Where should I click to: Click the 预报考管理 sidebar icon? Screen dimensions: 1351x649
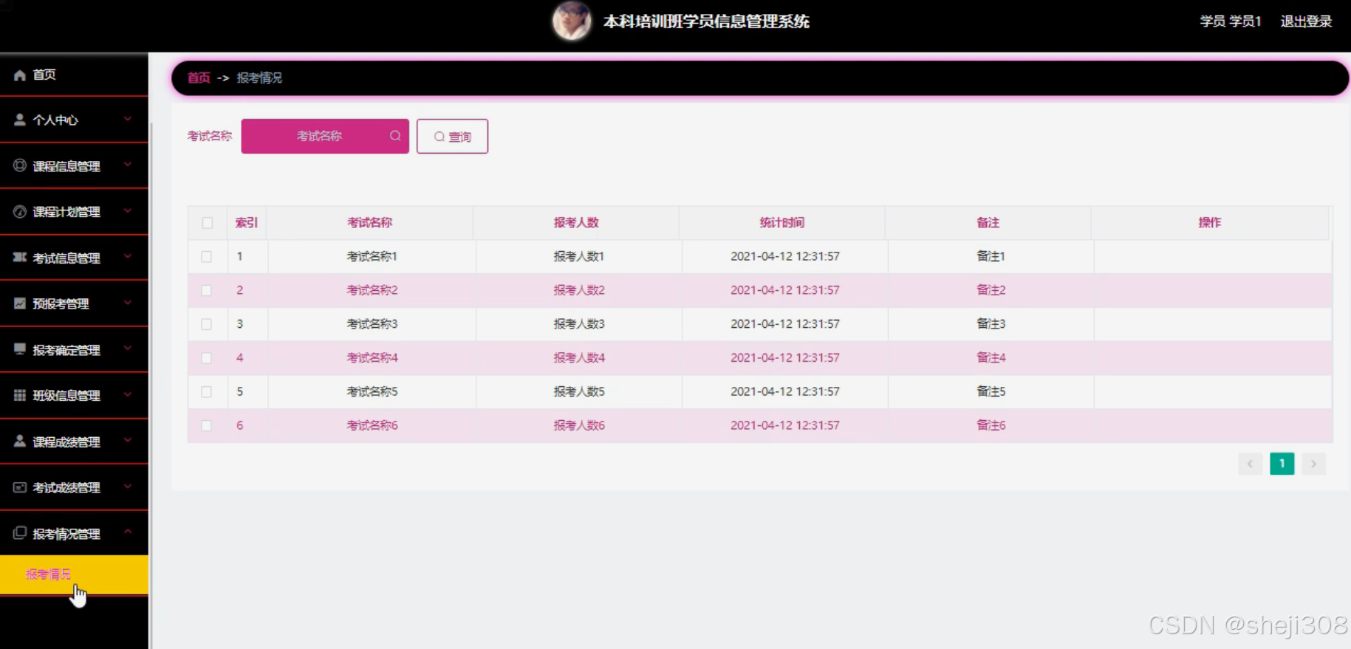[x=20, y=303]
